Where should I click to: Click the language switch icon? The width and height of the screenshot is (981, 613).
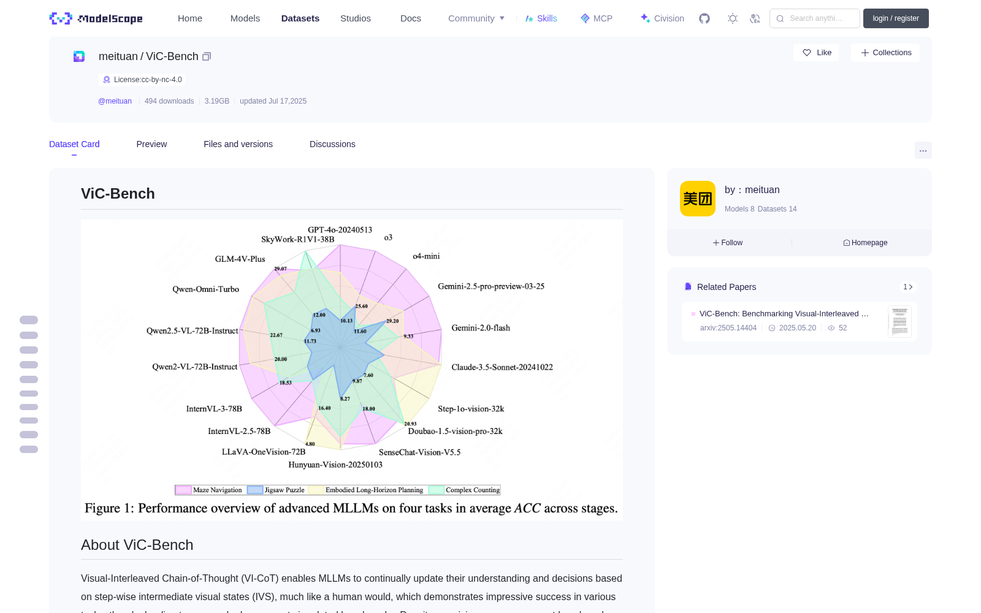[755, 18]
